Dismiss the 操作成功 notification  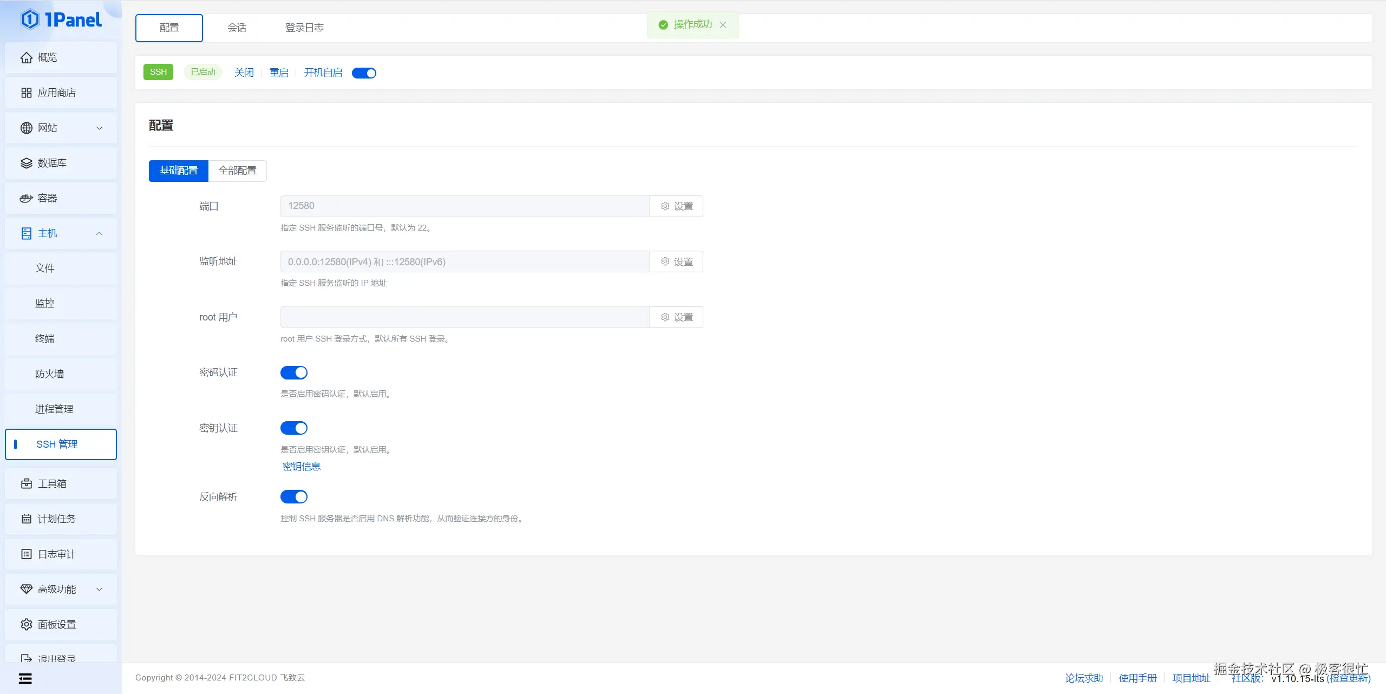tap(723, 25)
